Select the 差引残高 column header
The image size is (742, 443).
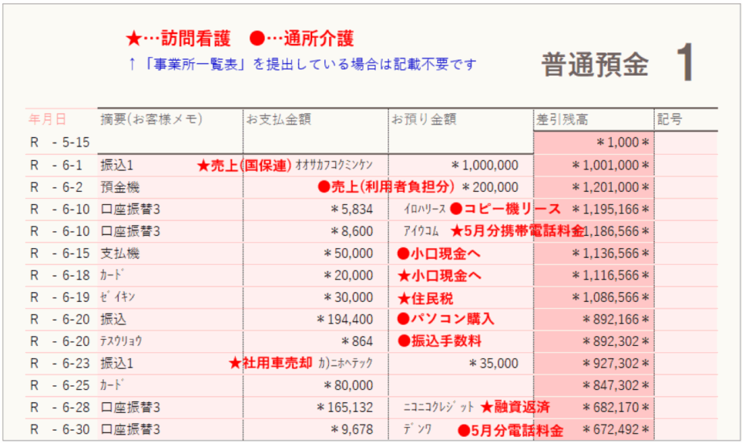coord(562,119)
